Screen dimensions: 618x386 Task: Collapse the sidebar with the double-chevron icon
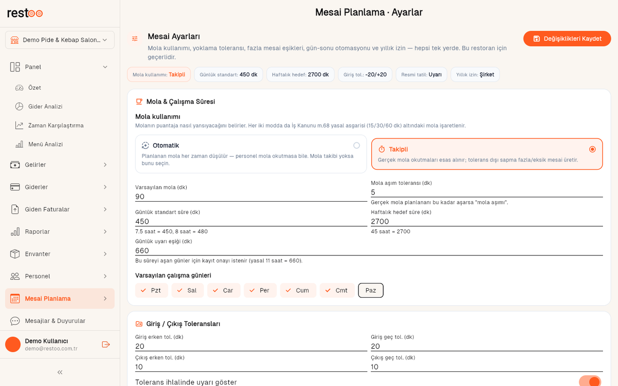[x=60, y=372]
